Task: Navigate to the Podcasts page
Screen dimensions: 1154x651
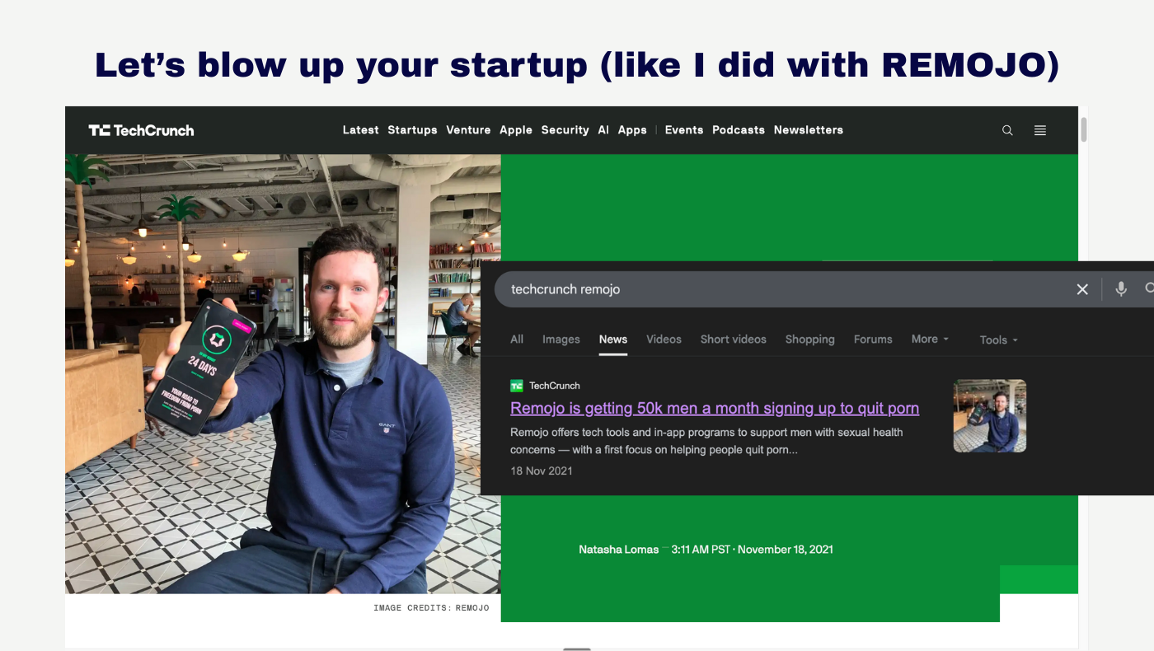Action: pyautogui.click(x=738, y=130)
